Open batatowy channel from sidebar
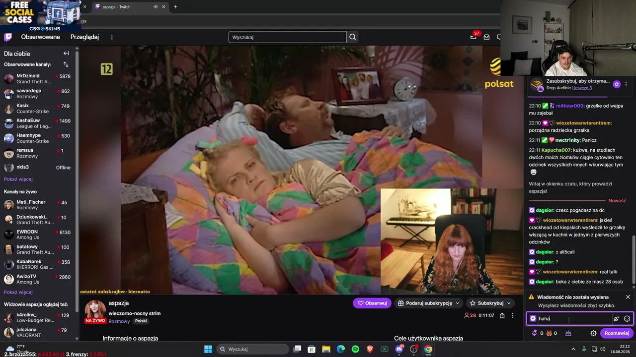 coord(38,249)
